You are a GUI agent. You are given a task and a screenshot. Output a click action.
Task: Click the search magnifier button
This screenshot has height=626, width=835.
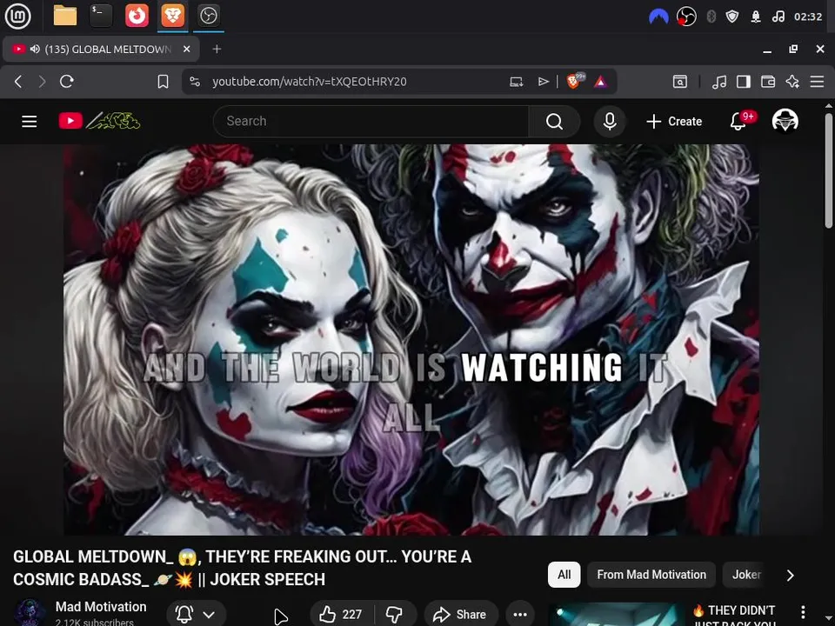tap(554, 122)
